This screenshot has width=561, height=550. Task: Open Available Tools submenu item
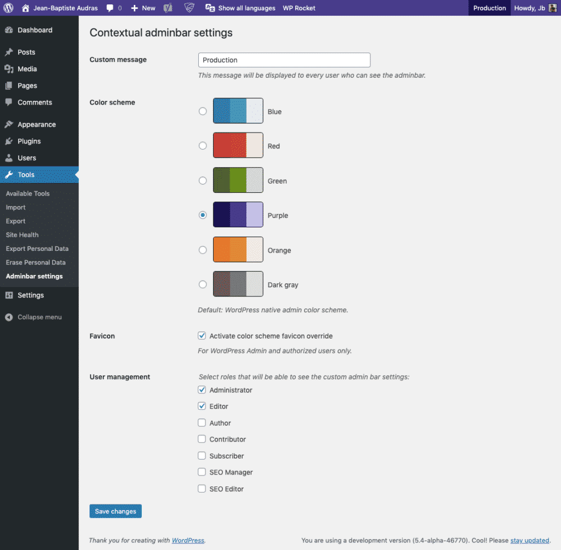[x=27, y=193]
